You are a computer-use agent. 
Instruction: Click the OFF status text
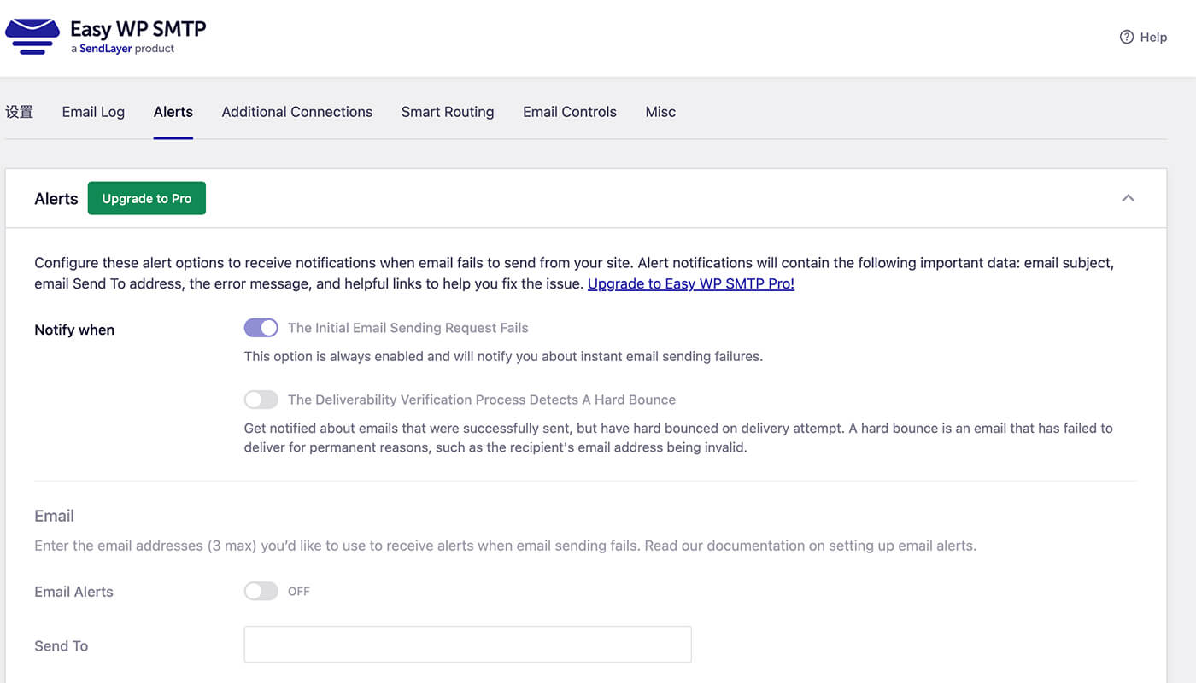[299, 591]
